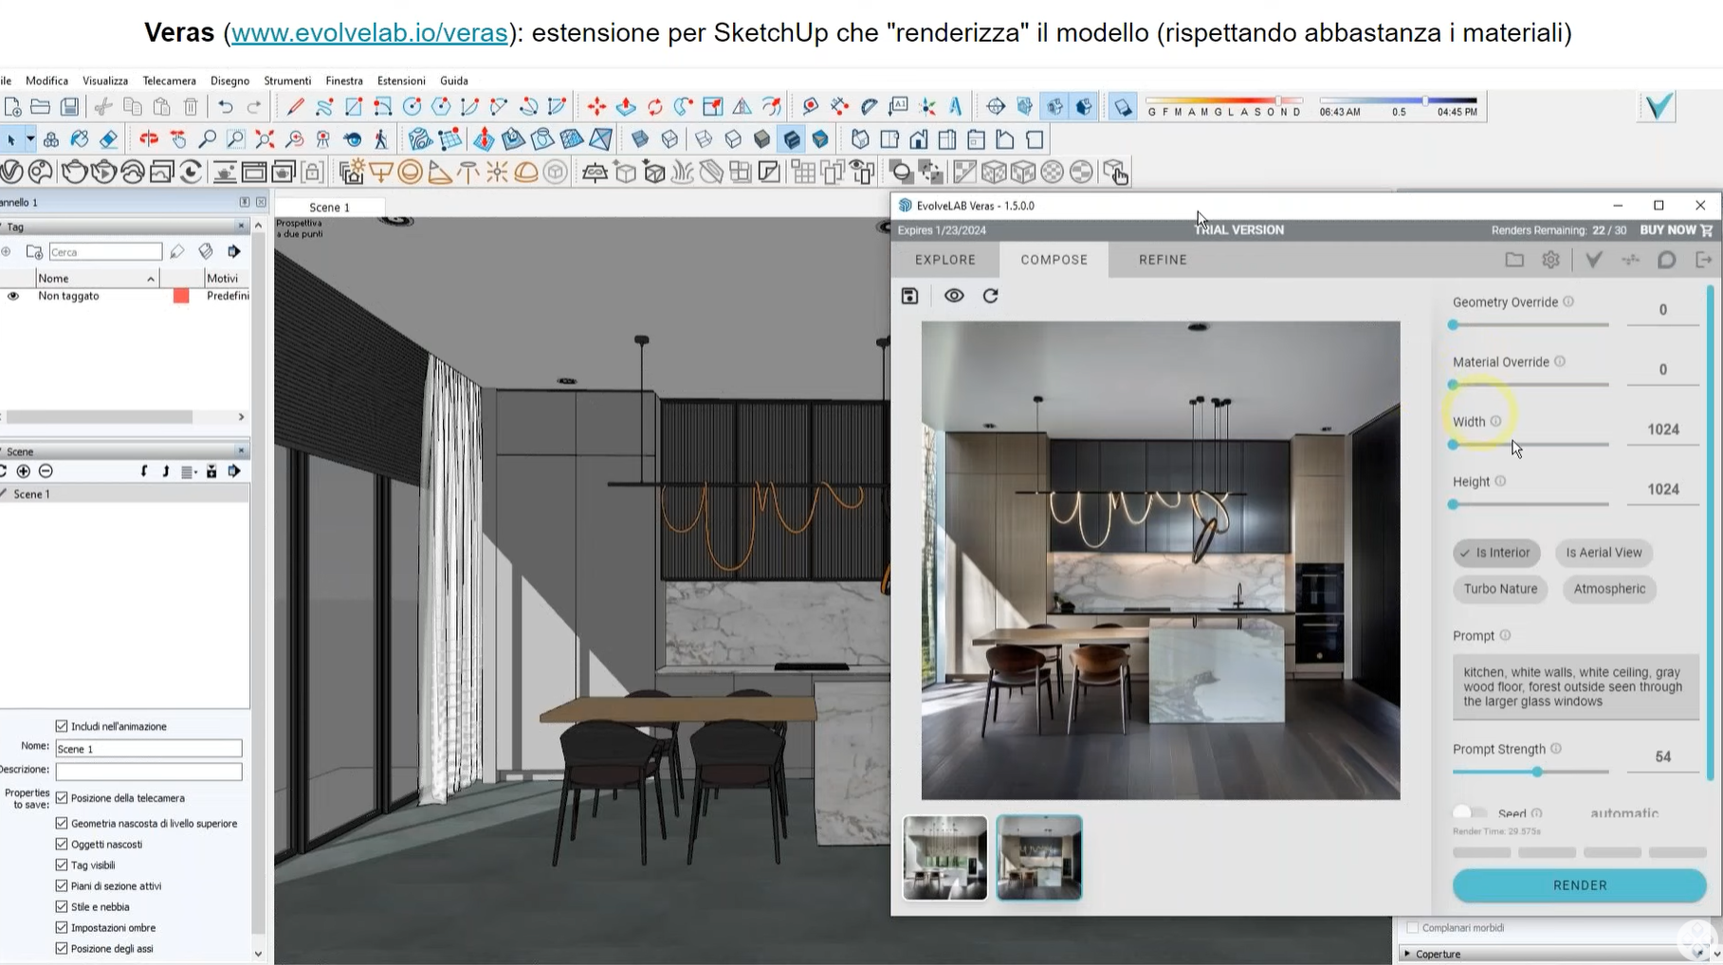This screenshot has width=1723, height=965.
Task: Toggle Impostazioni ombre checkbox
Action: click(62, 927)
